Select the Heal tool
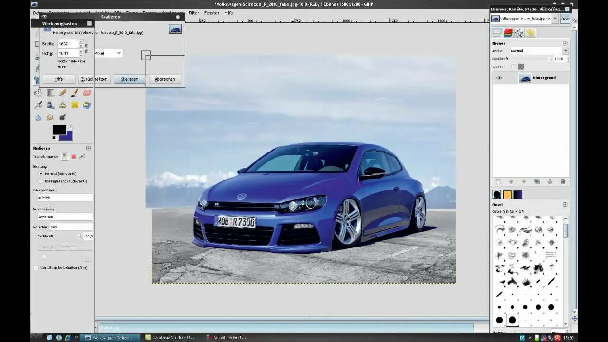The image size is (608, 342). [x=75, y=105]
